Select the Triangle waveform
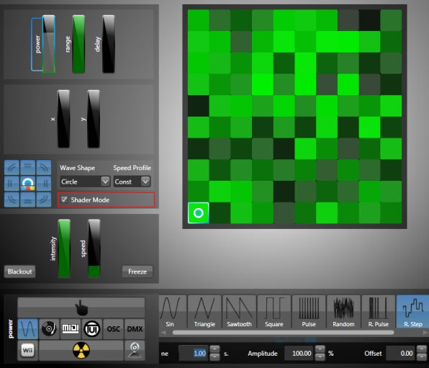 (x=204, y=312)
